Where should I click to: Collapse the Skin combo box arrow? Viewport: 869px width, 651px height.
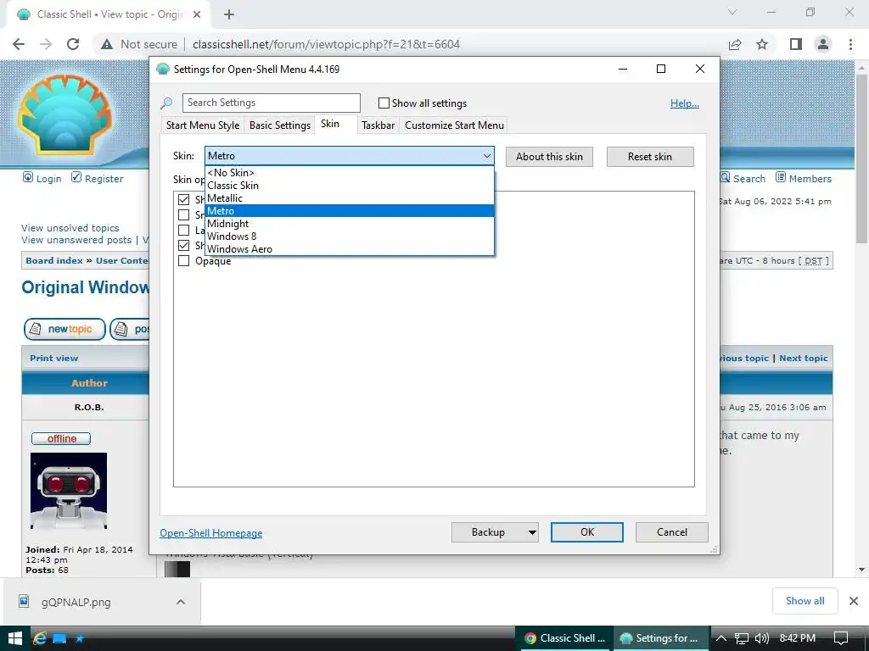tap(486, 156)
